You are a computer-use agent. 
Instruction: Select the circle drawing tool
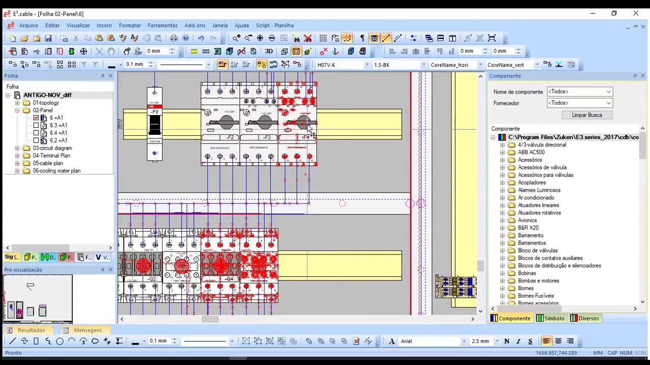60,341
